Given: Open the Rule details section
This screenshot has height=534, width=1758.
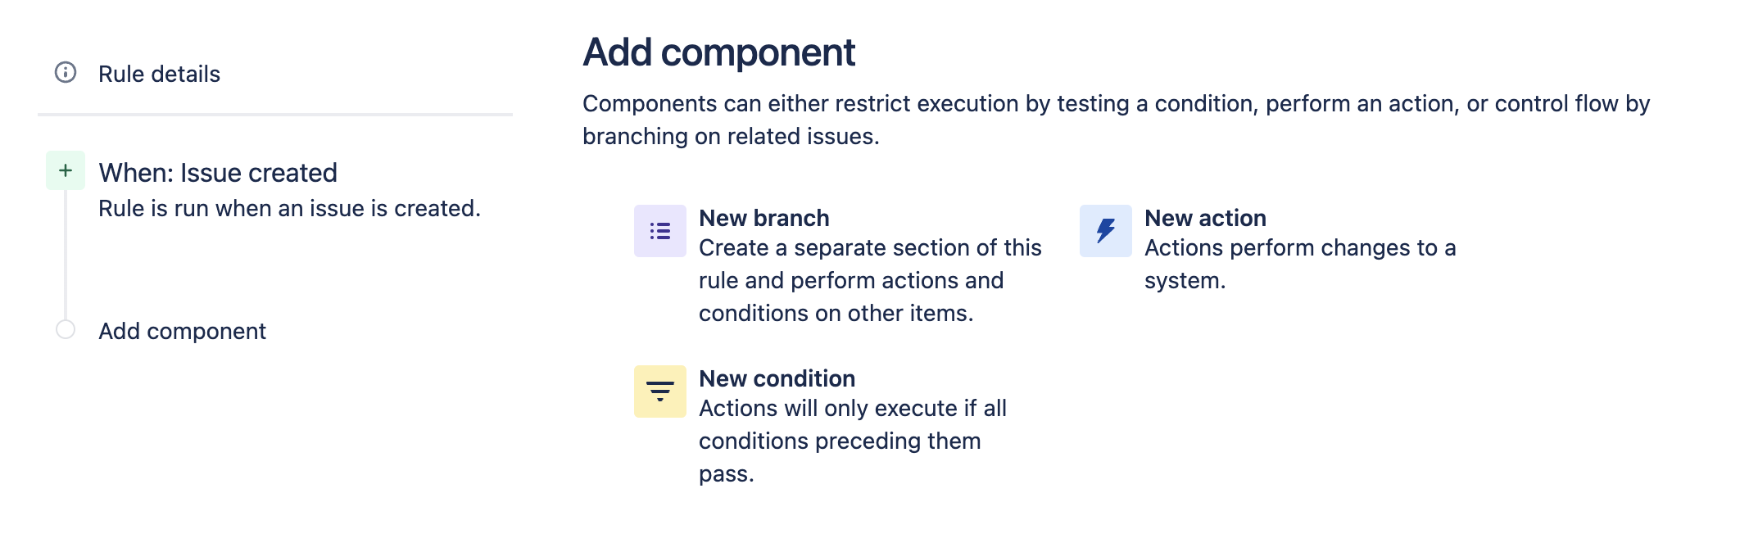Looking at the screenshot, I should (x=159, y=74).
